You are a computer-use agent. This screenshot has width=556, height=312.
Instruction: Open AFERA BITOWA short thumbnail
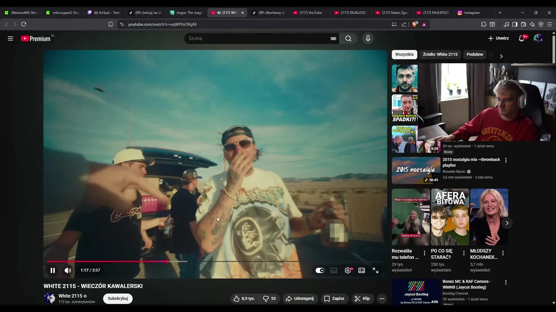tap(450, 217)
